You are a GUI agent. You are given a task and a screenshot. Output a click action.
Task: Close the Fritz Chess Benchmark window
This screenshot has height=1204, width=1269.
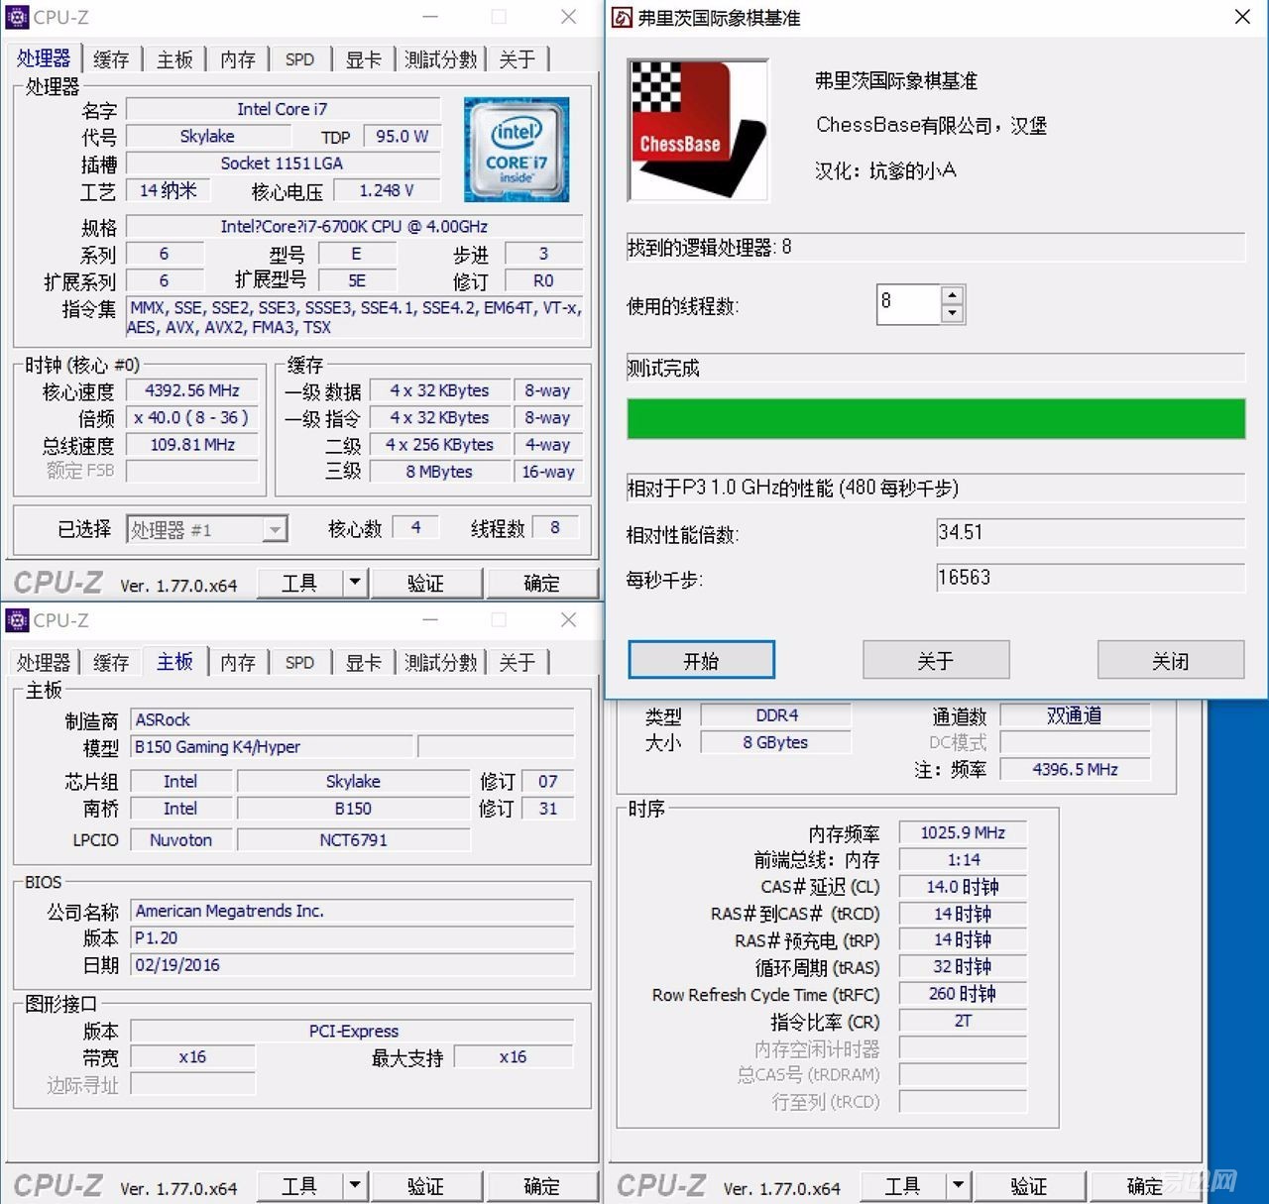[1242, 17]
